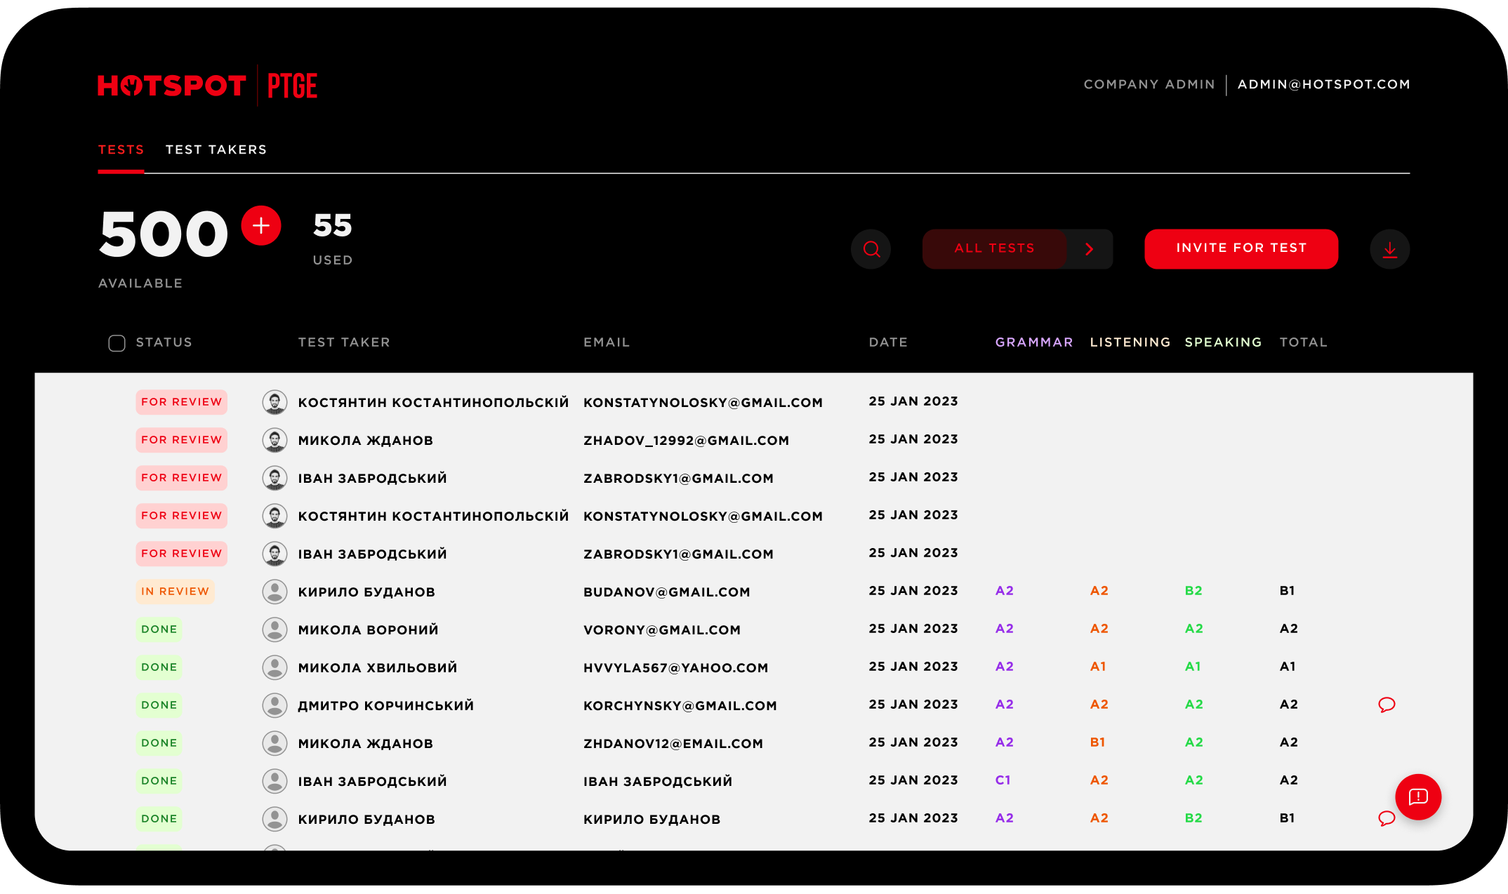The height and width of the screenshot is (894, 1508).
Task: Open search with the magnifier icon
Action: tap(871, 249)
